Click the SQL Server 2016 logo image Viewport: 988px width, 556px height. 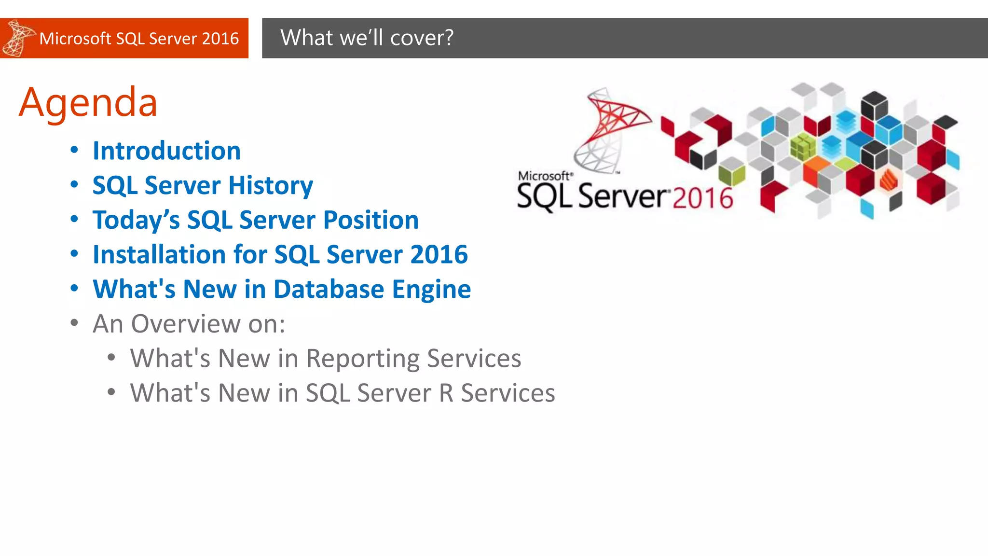click(625, 150)
